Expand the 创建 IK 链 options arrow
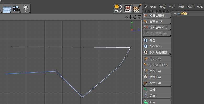The height and width of the screenshot is (104, 204). tap(170, 24)
